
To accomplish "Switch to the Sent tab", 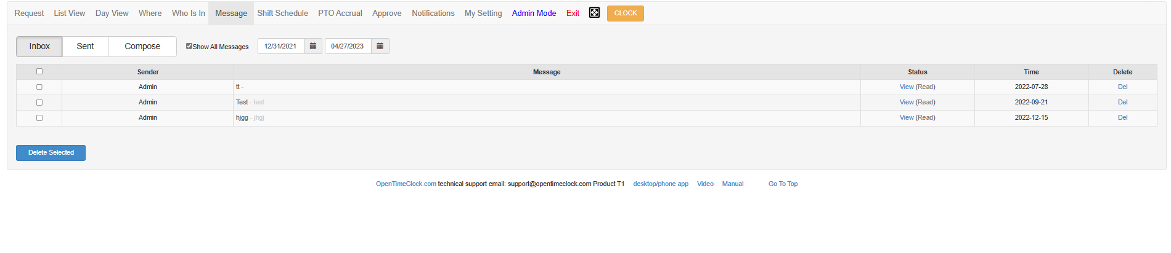I will tap(85, 46).
